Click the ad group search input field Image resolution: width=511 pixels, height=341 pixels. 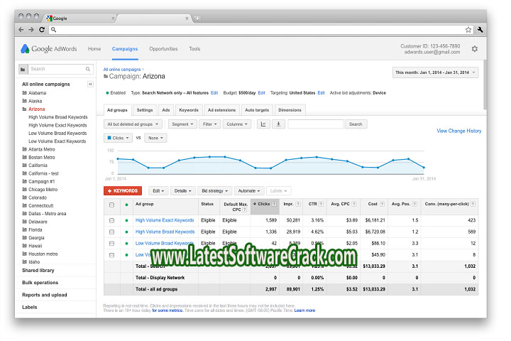click(316, 124)
